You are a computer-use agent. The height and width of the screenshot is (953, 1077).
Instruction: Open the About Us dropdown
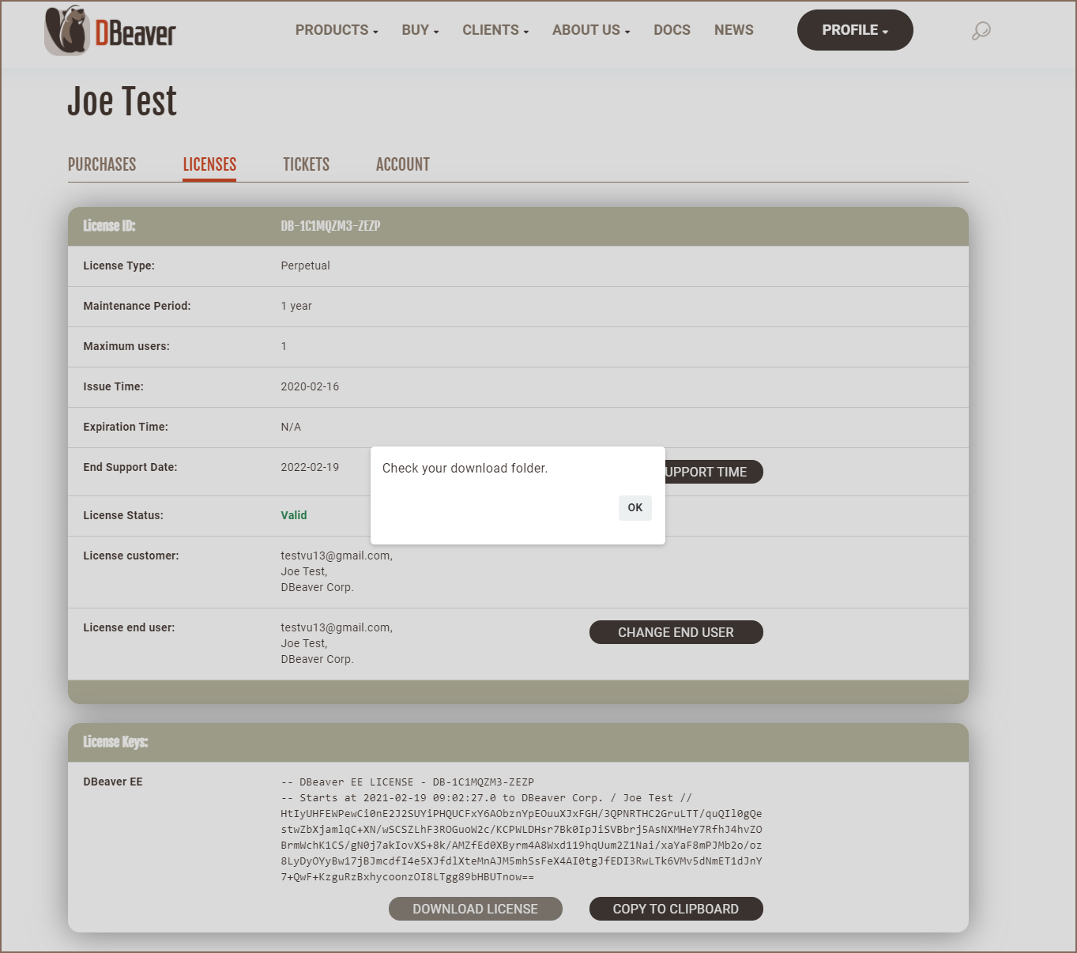pos(591,30)
